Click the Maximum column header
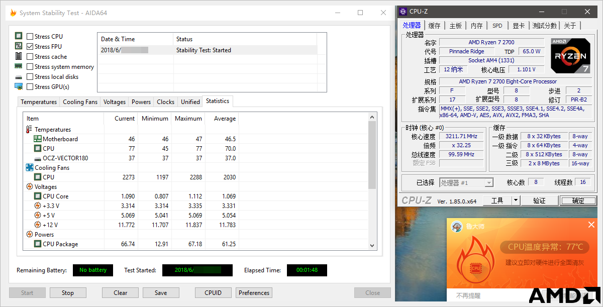The width and height of the screenshot is (603, 307). coord(188,119)
